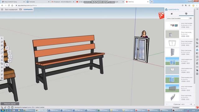This screenshot has height=112, width=199.
Task: Open Scenes panel icon
Action: click(197, 63)
